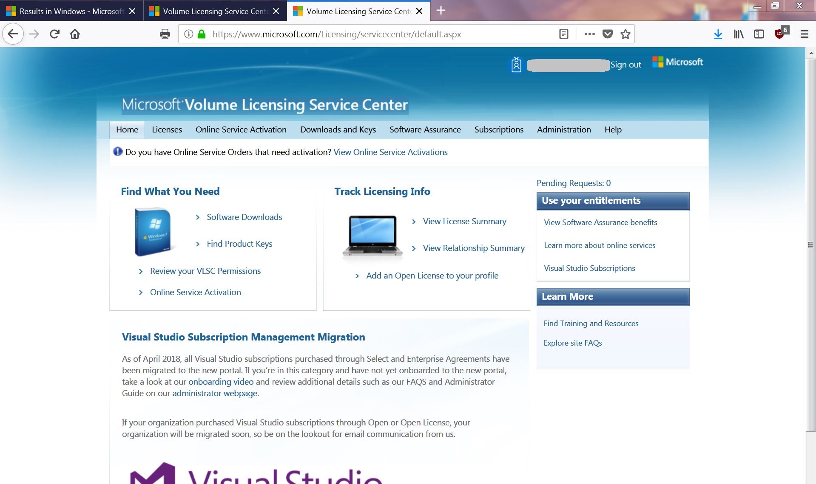Click the scrollbar up arrow
The width and height of the screenshot is (816, 484).
click(810, 53)
